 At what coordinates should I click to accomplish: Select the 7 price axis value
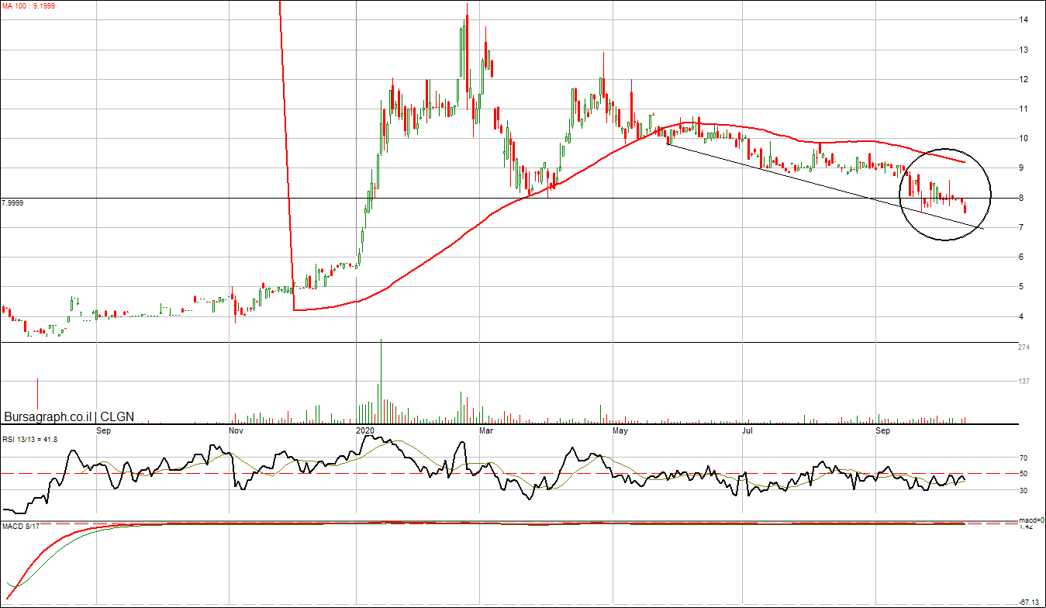1022,227
